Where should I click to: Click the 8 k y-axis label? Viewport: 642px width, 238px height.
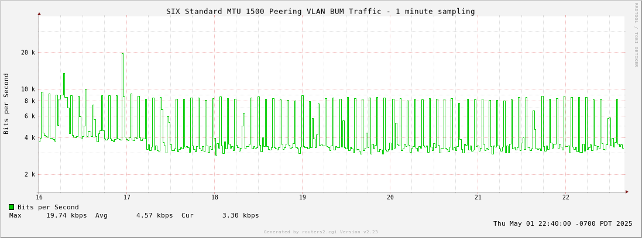30,101
